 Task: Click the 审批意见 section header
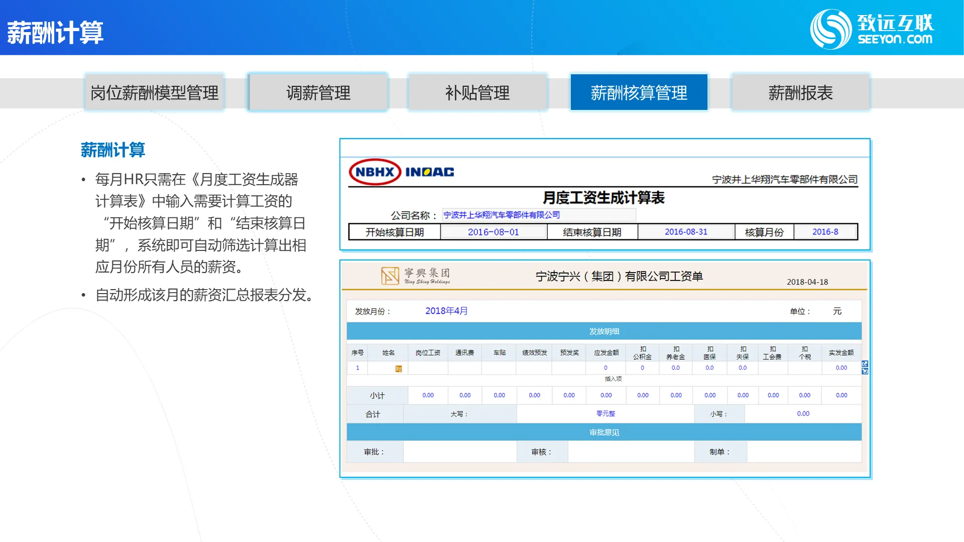coord(604,432)
